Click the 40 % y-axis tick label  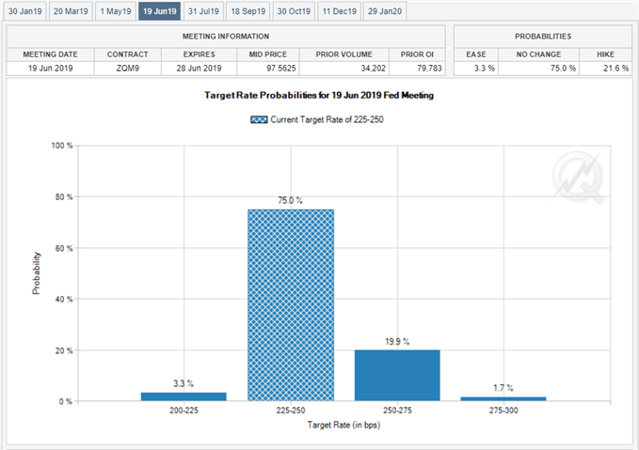(x=64, y=299)
